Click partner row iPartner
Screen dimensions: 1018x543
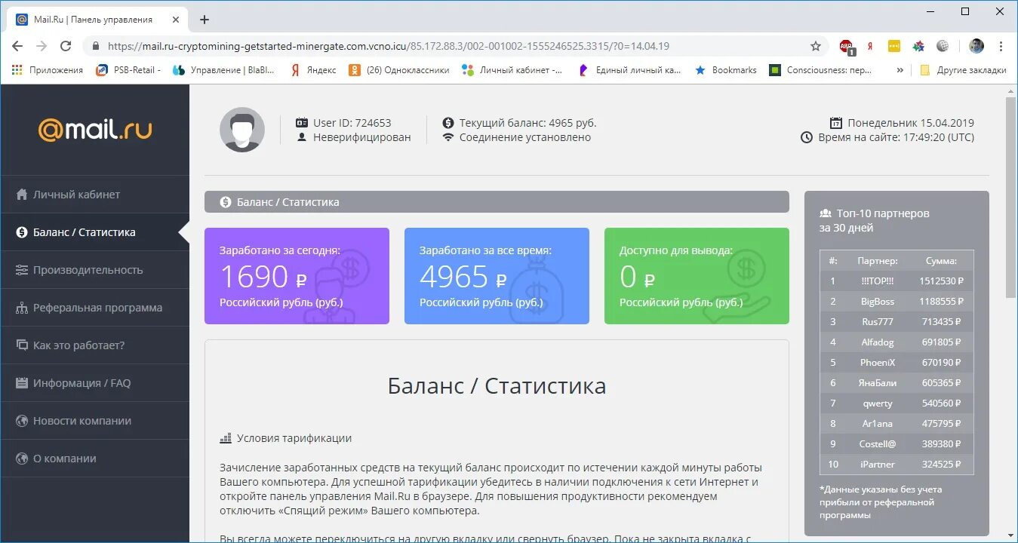(897, 464)
